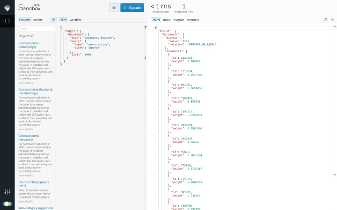Click the "stages" key in request
337x210 pixels.
click(70, 31)
